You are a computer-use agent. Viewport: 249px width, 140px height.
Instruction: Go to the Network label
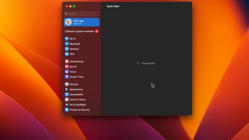(74, 49)
